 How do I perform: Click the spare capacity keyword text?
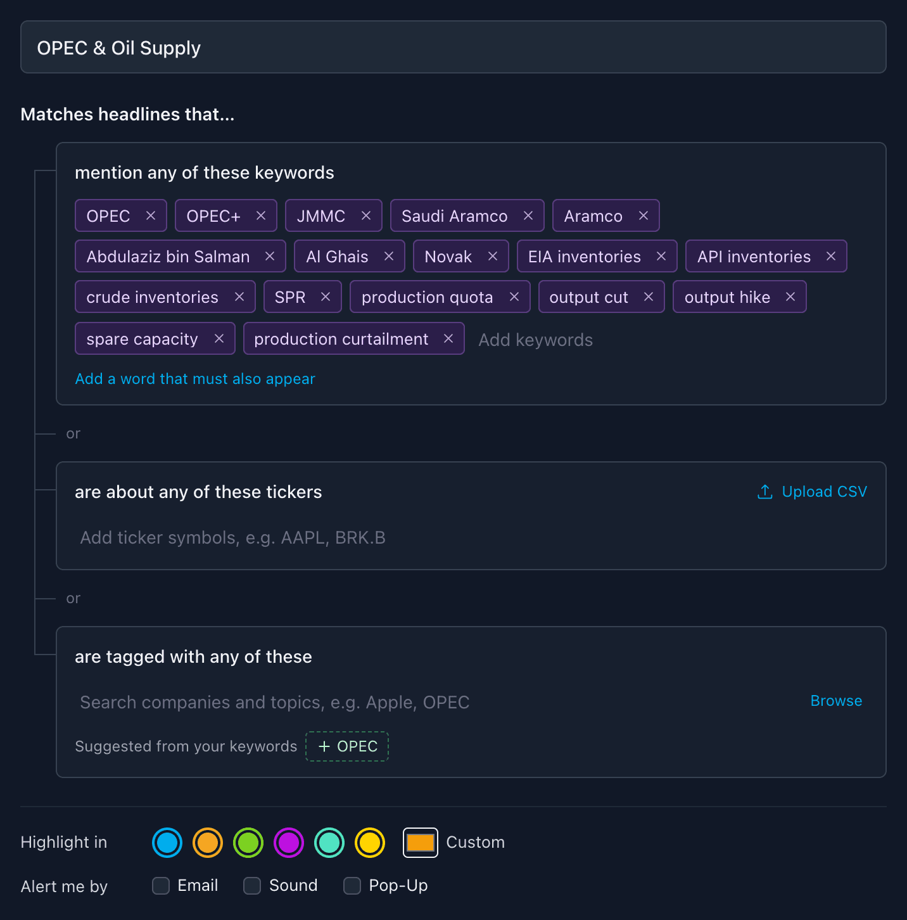[x=142, y=340]
